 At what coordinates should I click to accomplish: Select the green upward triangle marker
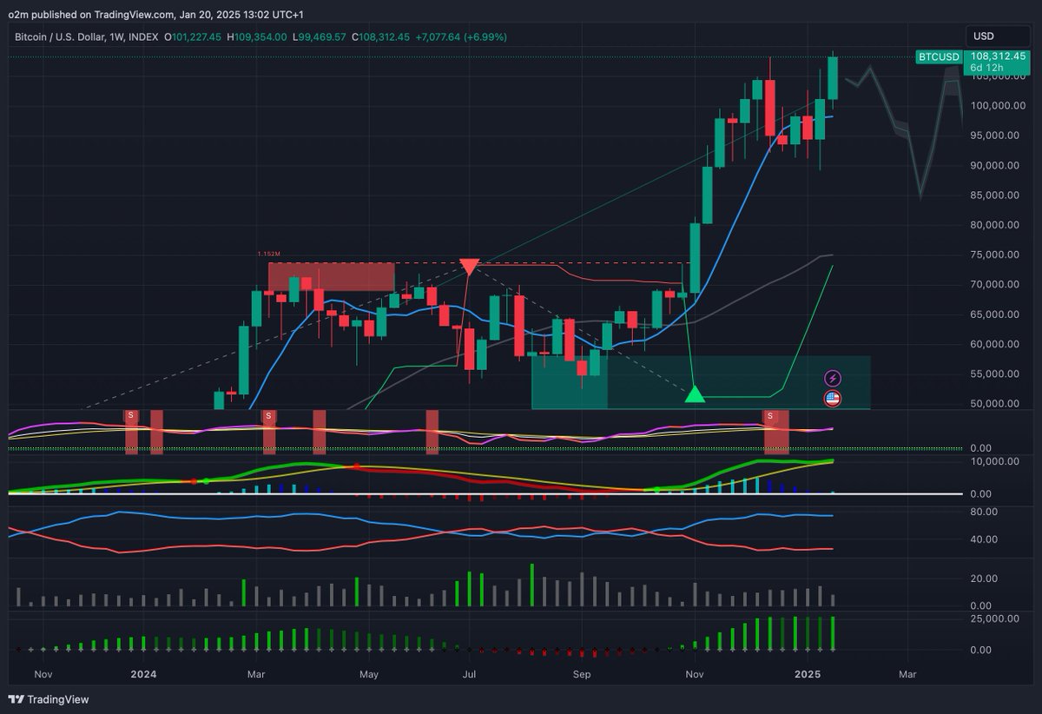coord(695,394)
